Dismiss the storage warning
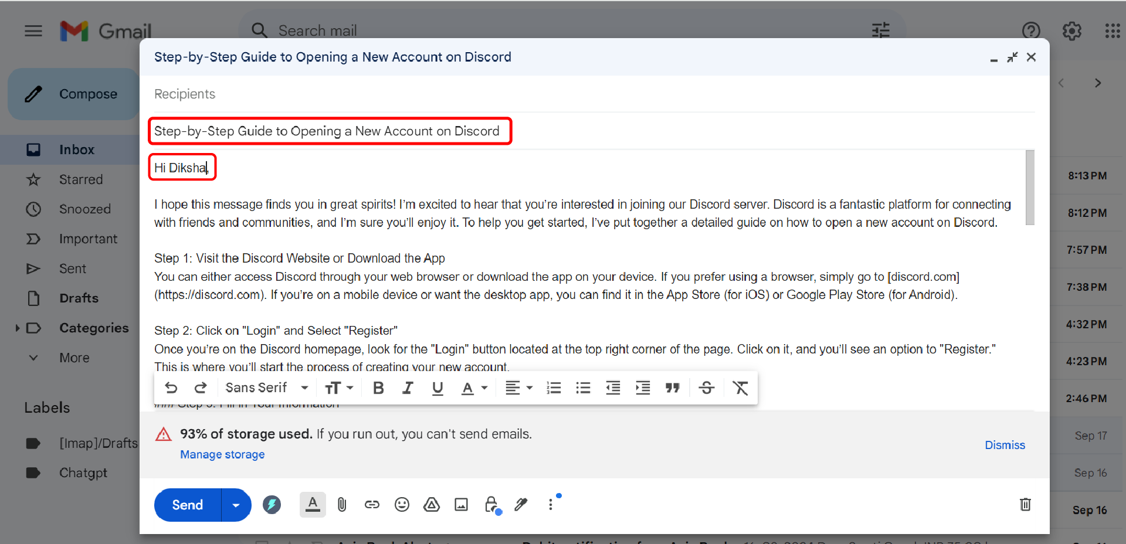 1005,445
